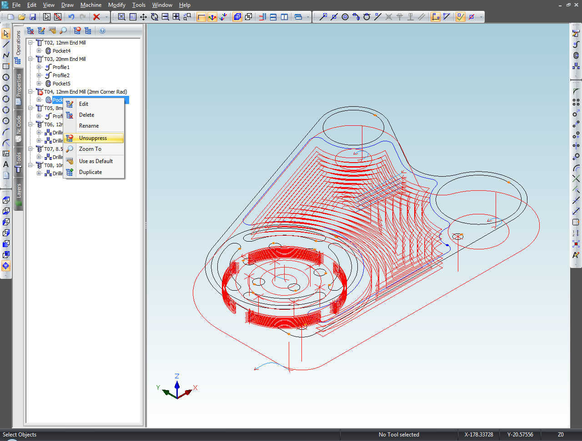
Task: Choose Duplicate from the context menu
Action: (90, 172)
